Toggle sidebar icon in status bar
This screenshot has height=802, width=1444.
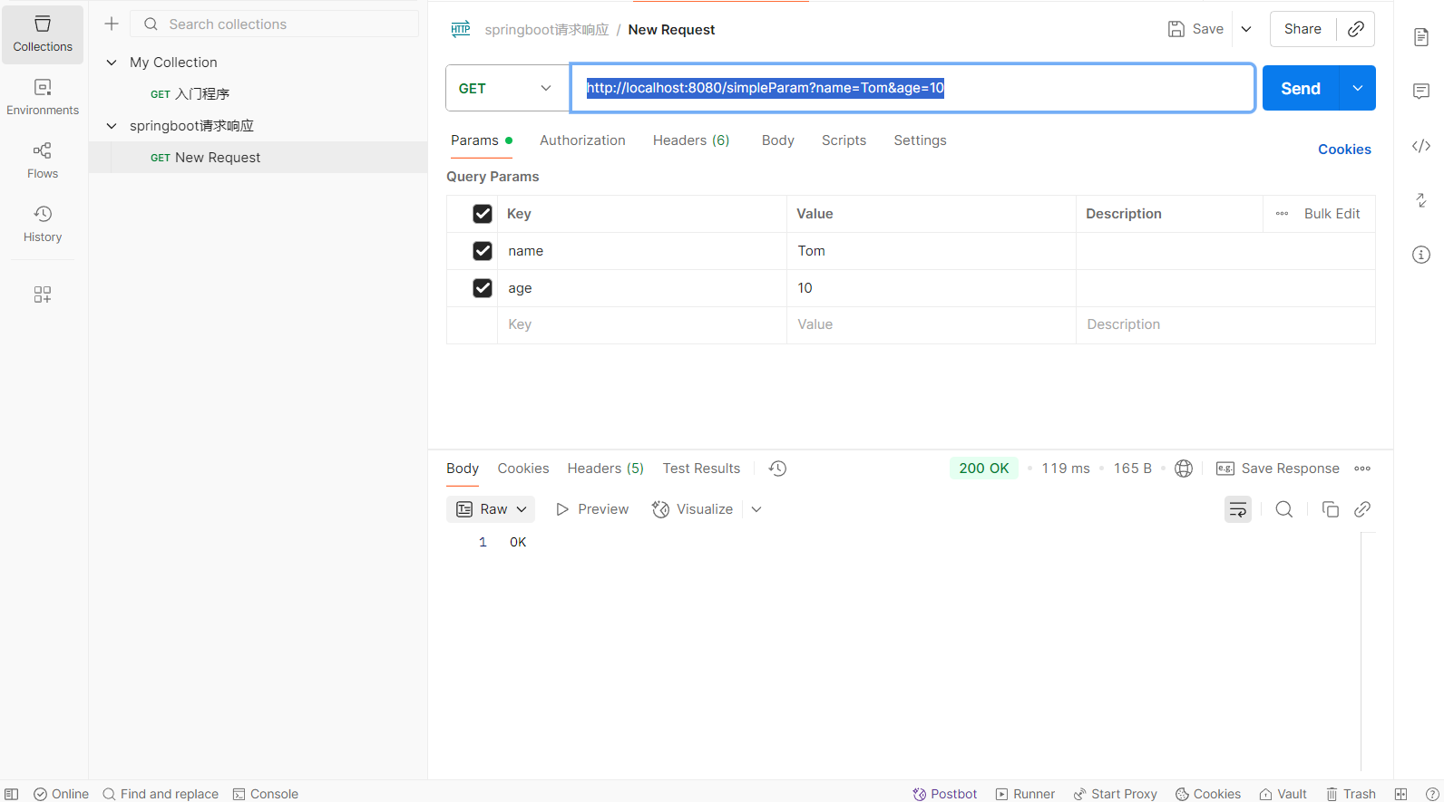coord(12,794)
